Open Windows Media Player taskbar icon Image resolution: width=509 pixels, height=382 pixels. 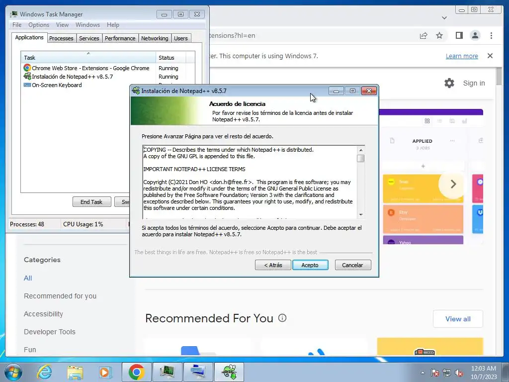(x=105, y=372)
